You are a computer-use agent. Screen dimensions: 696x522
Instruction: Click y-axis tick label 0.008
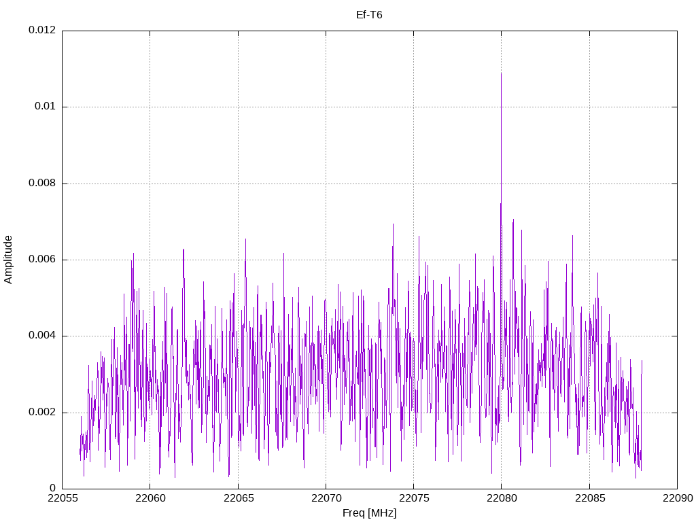point(42,184)
